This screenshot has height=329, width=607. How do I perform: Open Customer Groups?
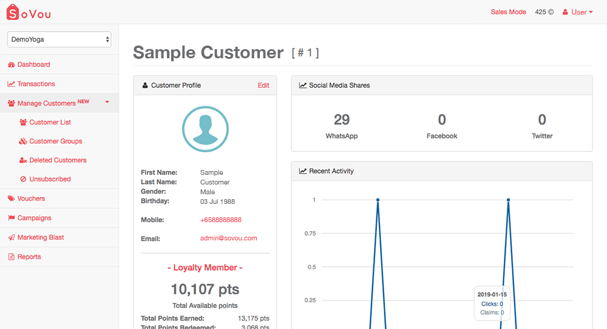tap(56, 141)
